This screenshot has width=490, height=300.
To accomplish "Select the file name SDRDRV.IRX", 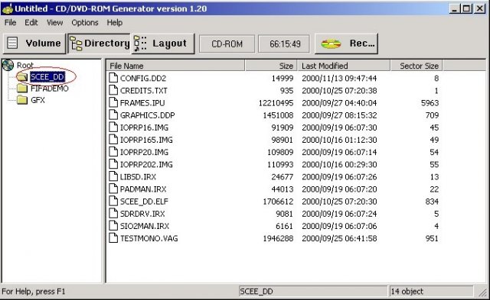I will pos(142,214).
